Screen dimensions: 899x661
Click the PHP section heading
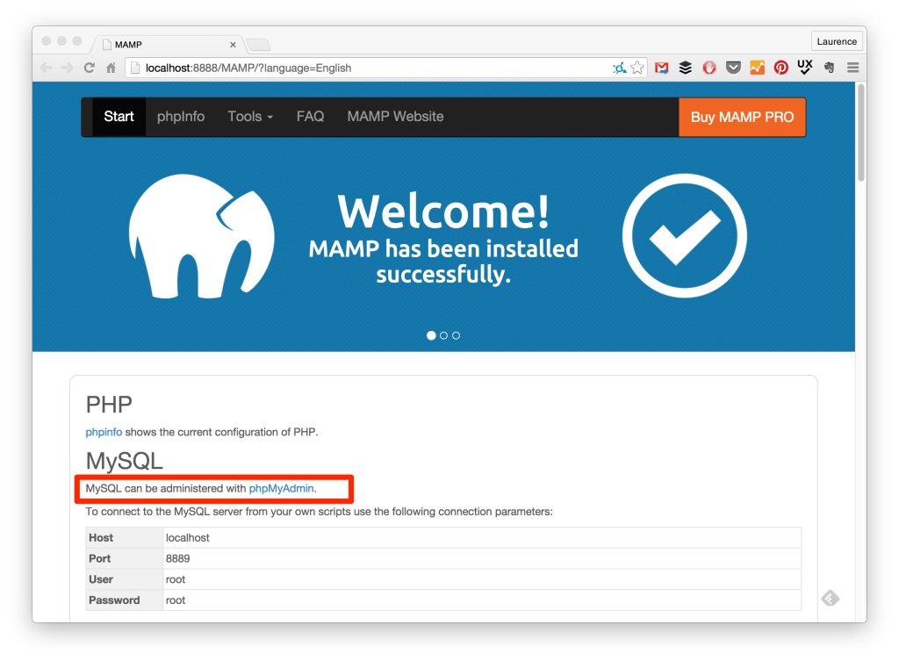109,405
